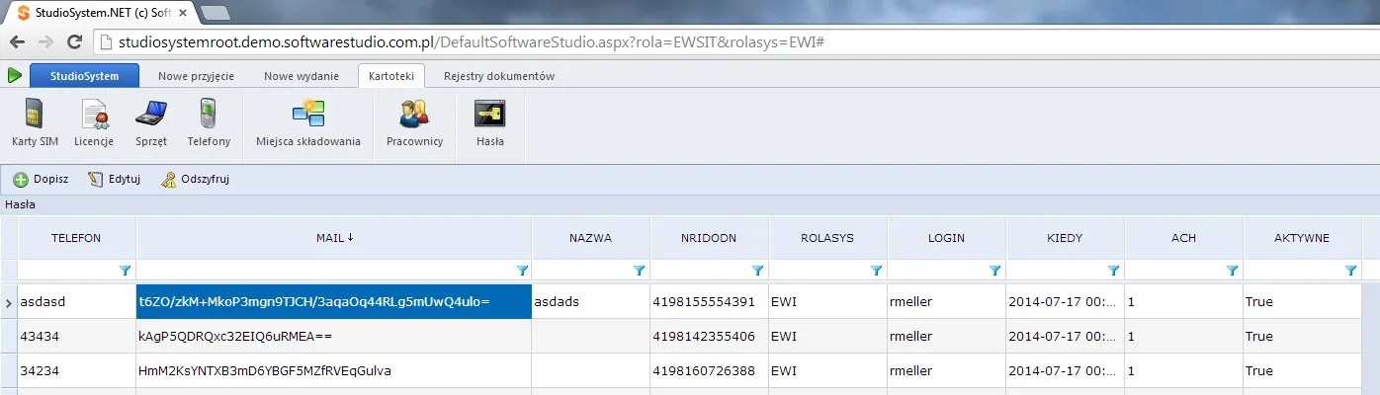Select cell 4198142355406
Viewport: 1380px width, 395px height.
coord(709,336)
